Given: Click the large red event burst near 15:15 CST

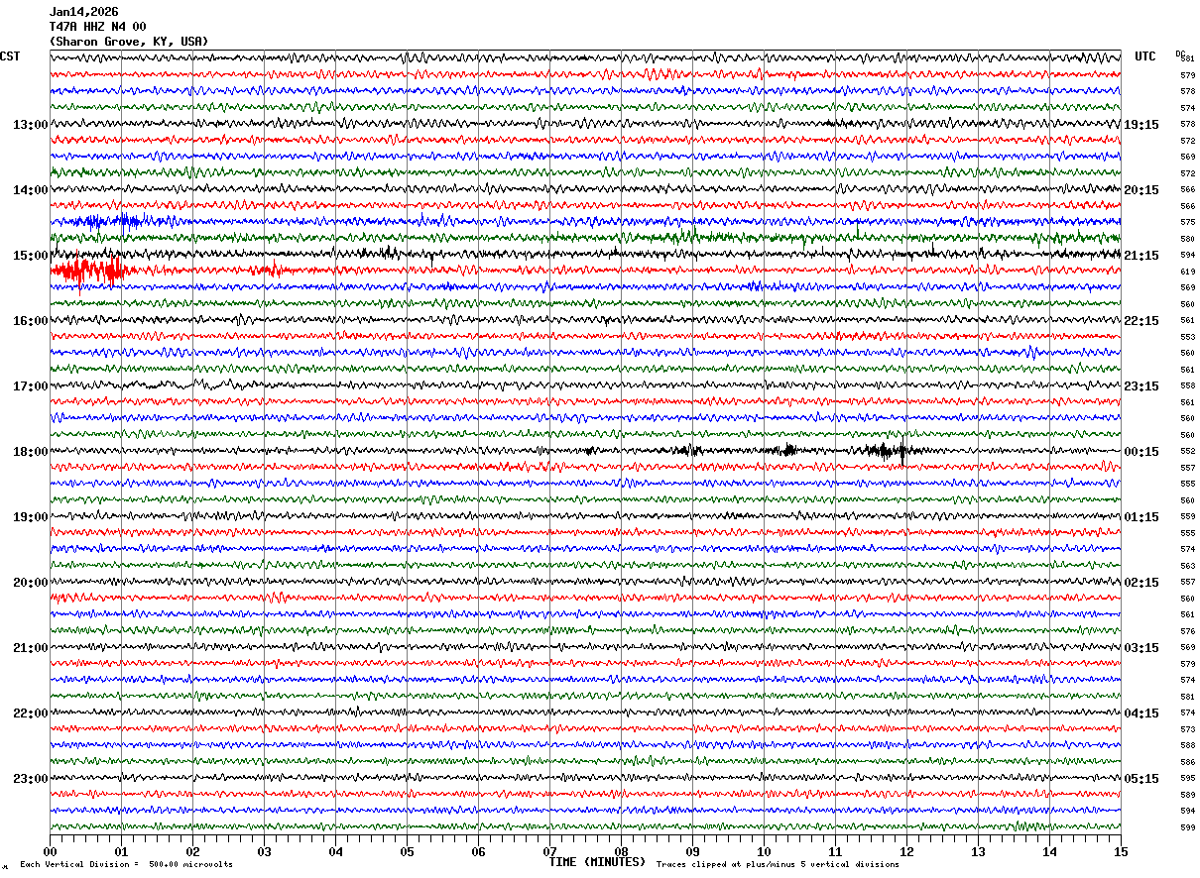Looking at the screenshot, I should (89, 270).
